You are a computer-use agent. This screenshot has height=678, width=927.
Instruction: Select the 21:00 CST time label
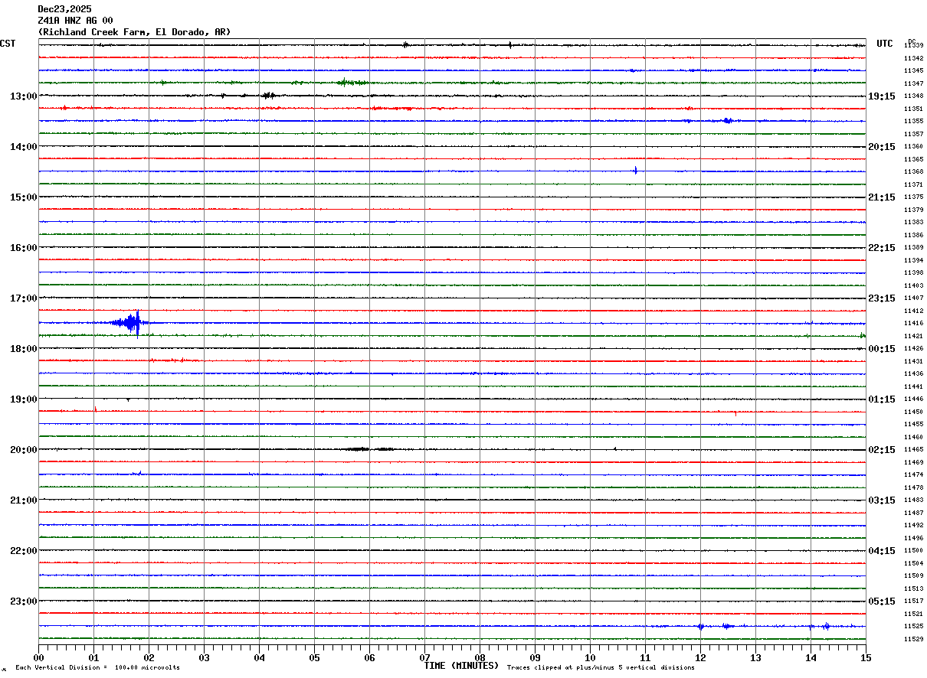[x=23, y=500]
